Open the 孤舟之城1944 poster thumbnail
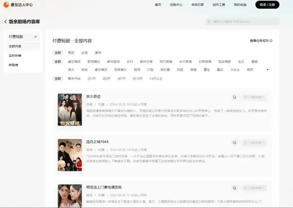 pos(70,155)
